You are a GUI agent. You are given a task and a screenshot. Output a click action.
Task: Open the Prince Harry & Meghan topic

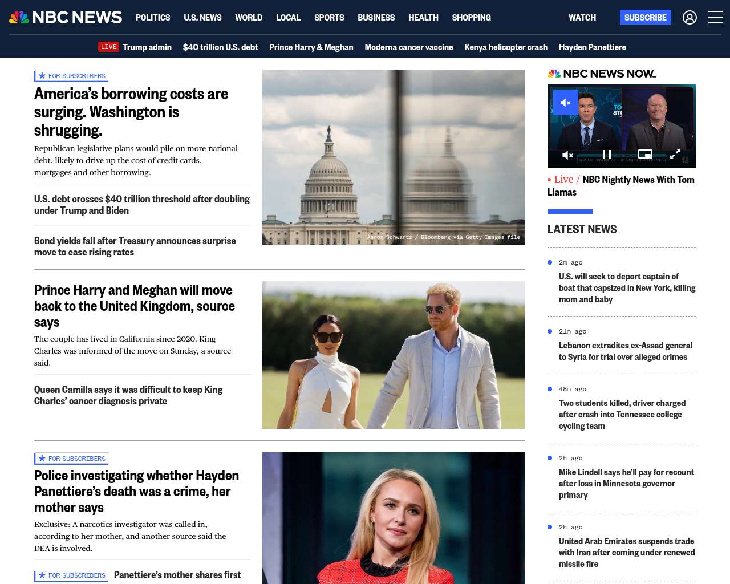311,47
